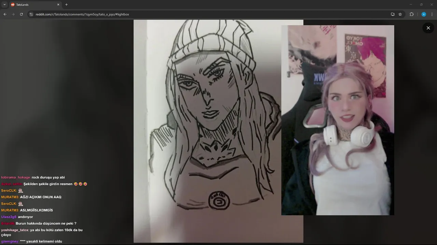Bookmark this page with the star icon
The width and height of the screenshot is (437, 245).
400,14
